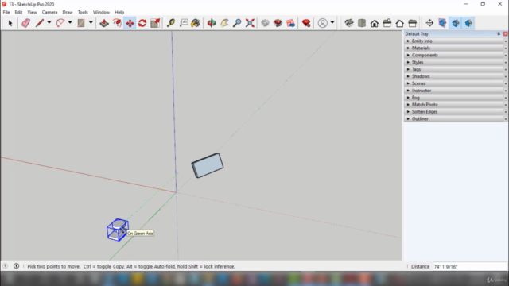Image resolution: width=509 pixels, height=286 pixels.
Task: Switch to Right view
Action: pos(387,23)
